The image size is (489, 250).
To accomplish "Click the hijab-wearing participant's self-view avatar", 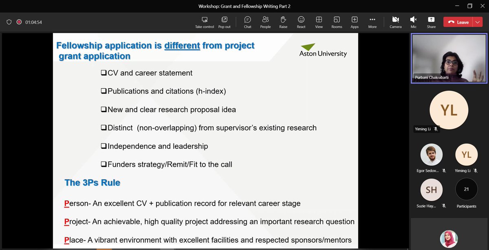I will click(449, 239).
